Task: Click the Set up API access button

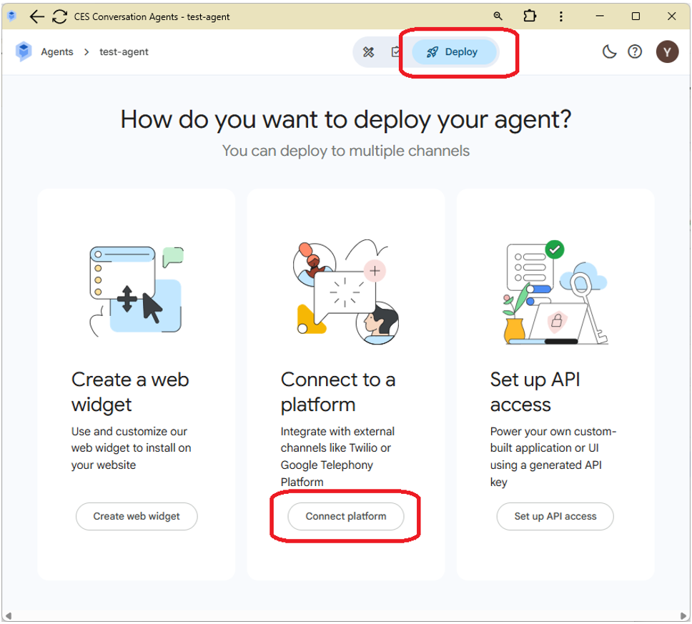Action: tap(555, 516)
